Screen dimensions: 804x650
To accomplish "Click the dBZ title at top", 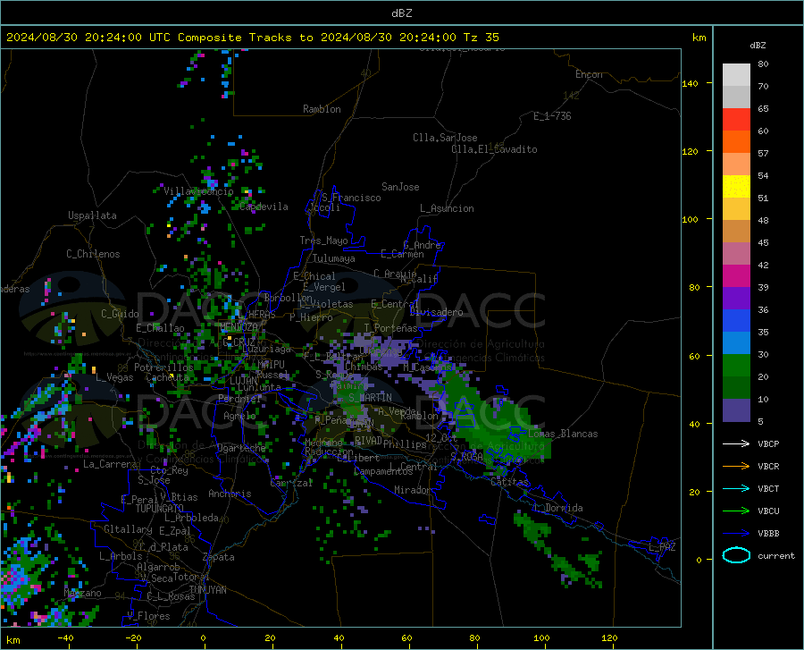I will [401, 13].
